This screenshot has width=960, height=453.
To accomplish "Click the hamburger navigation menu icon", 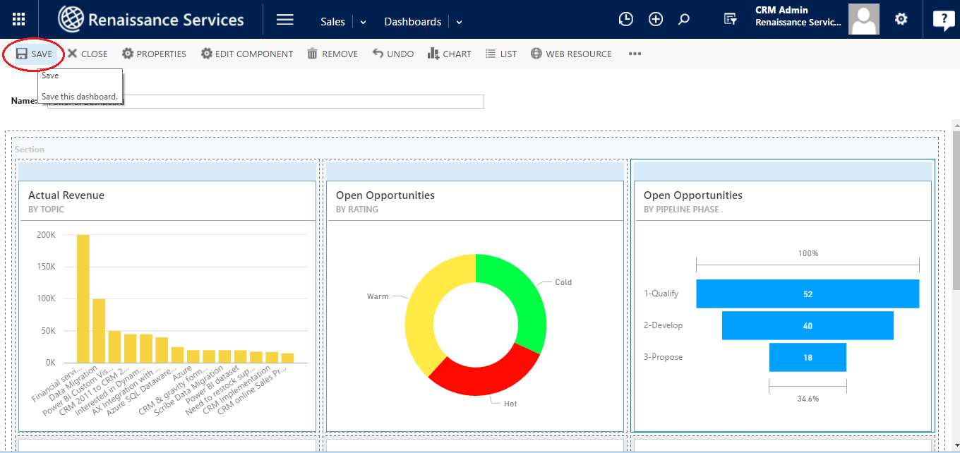I will 284,20.
